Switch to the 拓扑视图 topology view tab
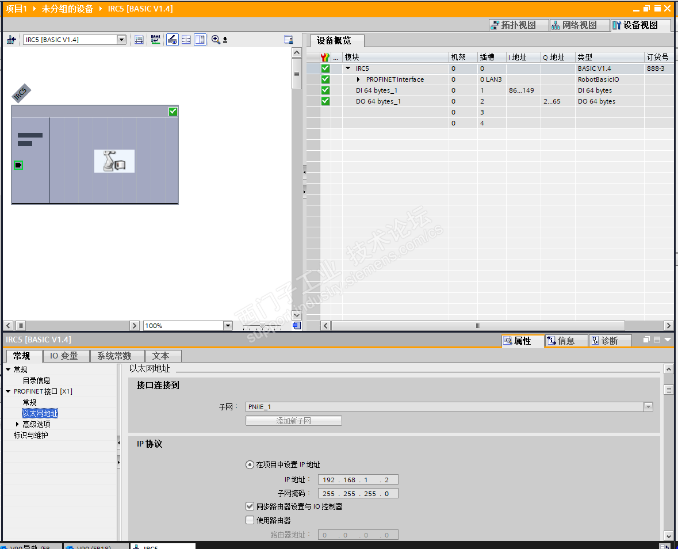The height and width of the screenshot is (549, 678). [518, 25]
